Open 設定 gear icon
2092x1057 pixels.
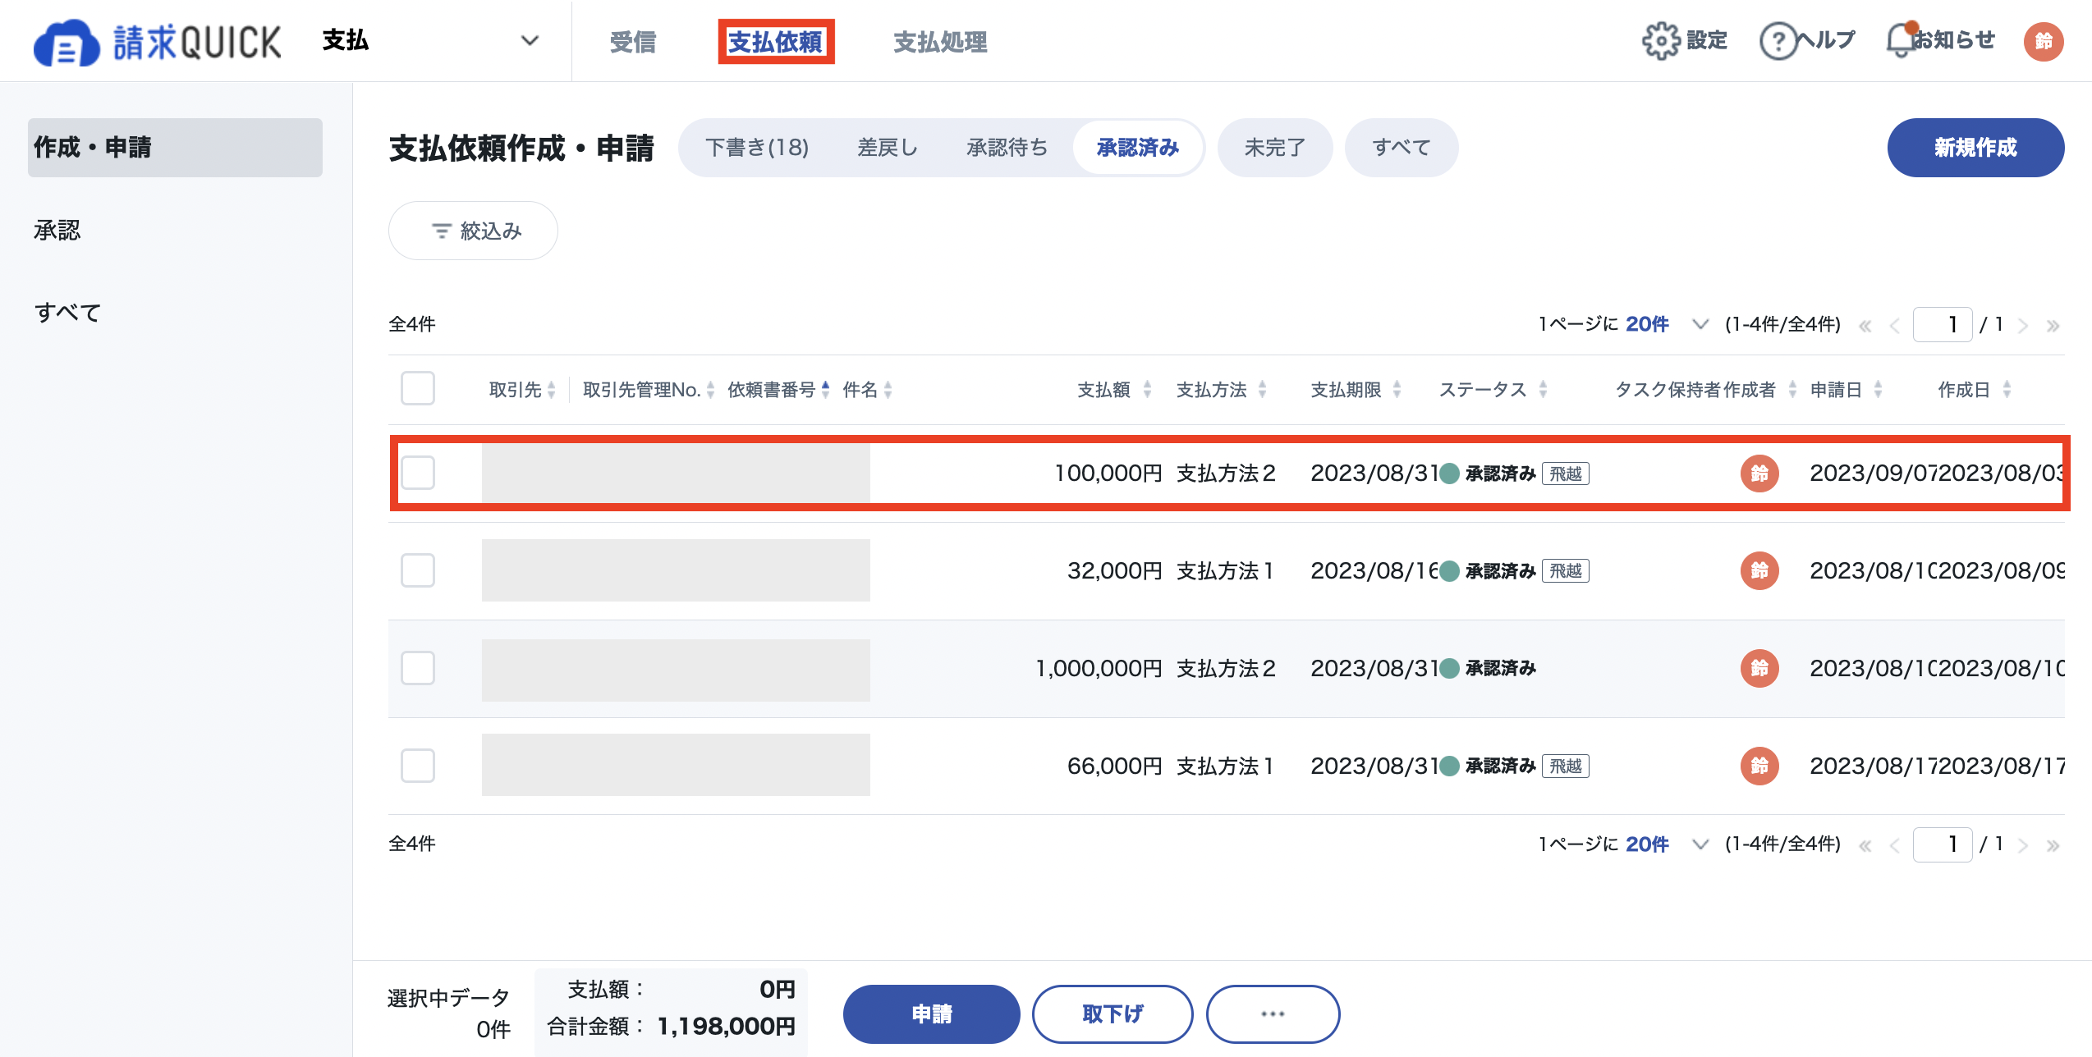pos(1661,40)
